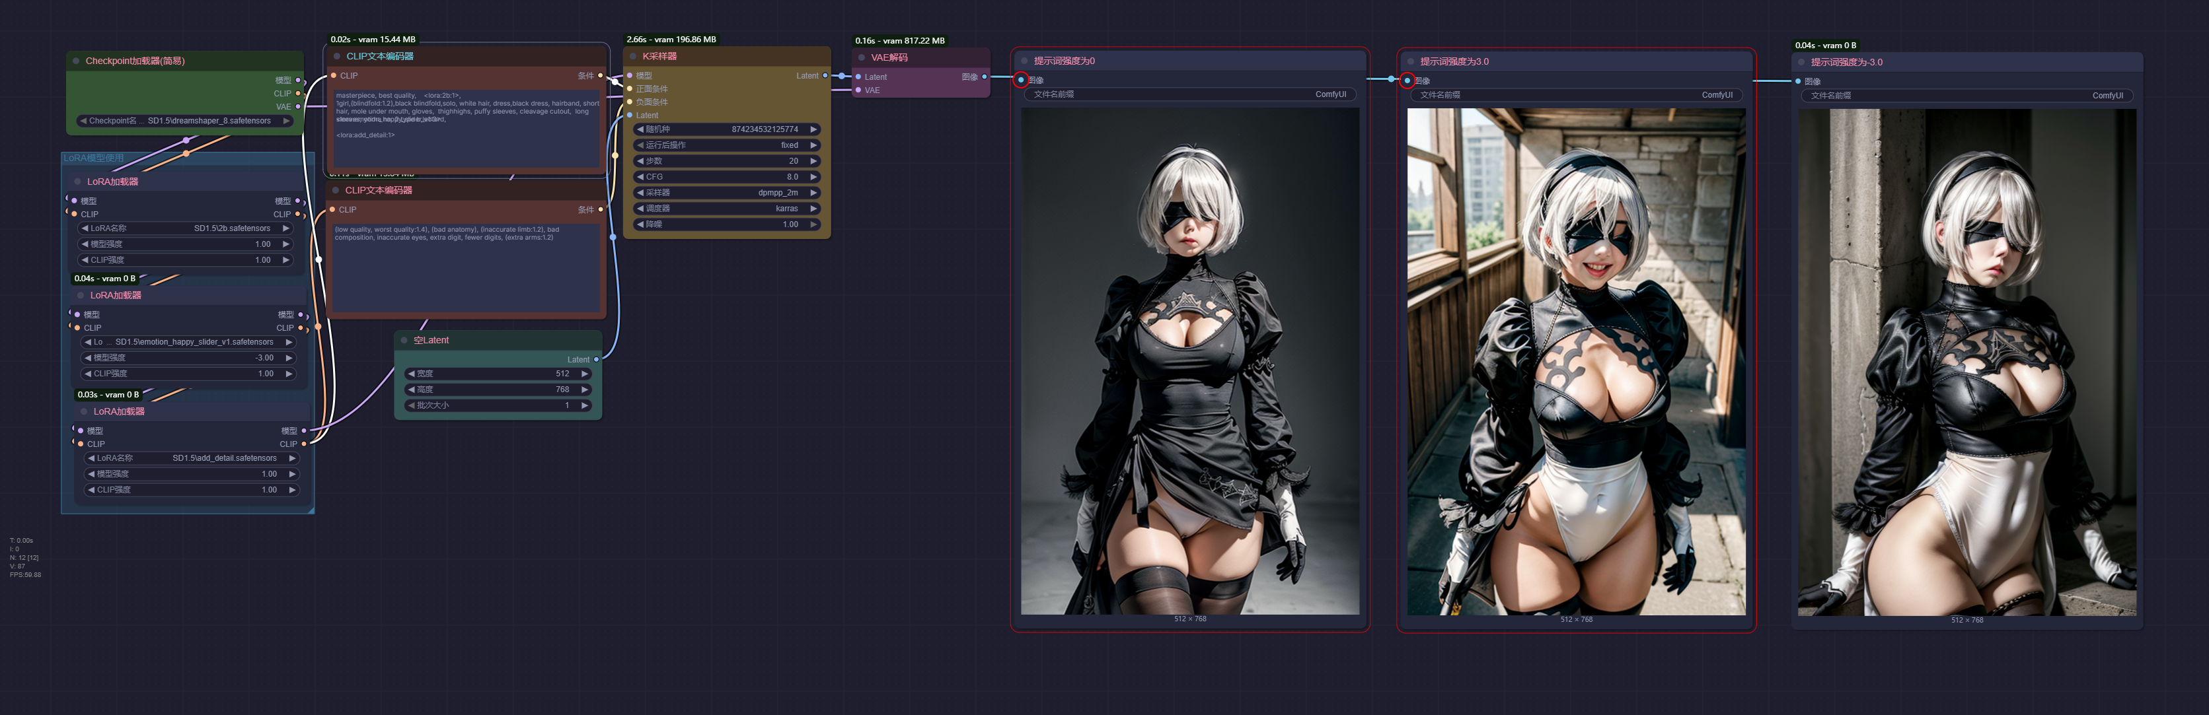The width and height of the screenshot is (2209, 715).
Task: Click the K采样器 node title bar
Action: tap(729, 57)
